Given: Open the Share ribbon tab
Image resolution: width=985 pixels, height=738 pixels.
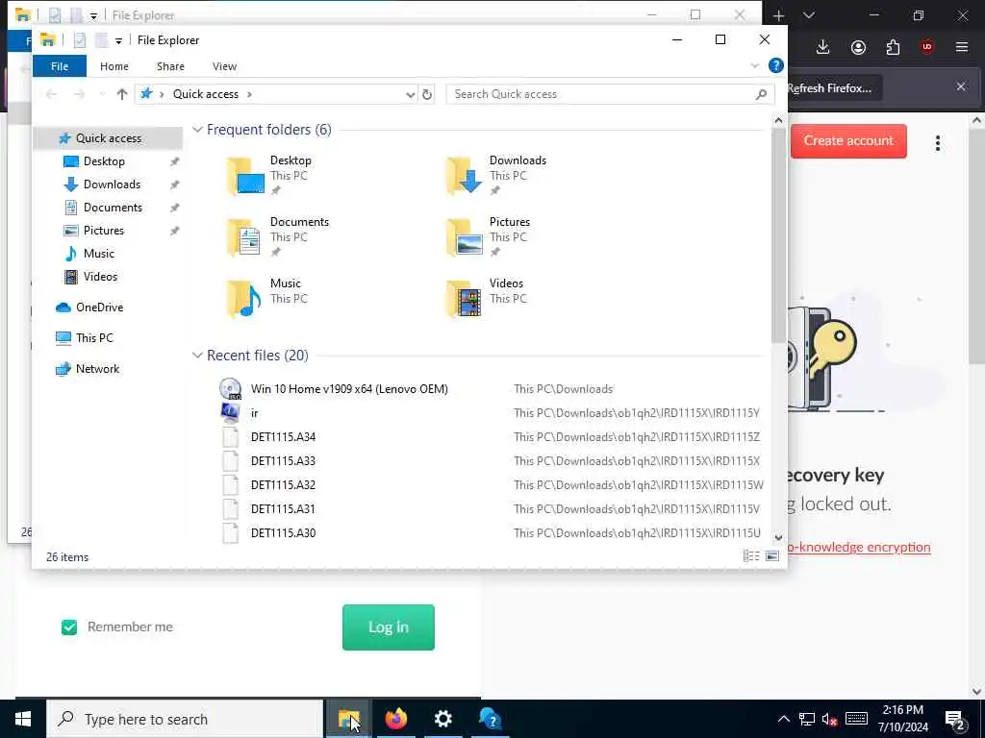Looking at the screenshot, I should 170,66.
